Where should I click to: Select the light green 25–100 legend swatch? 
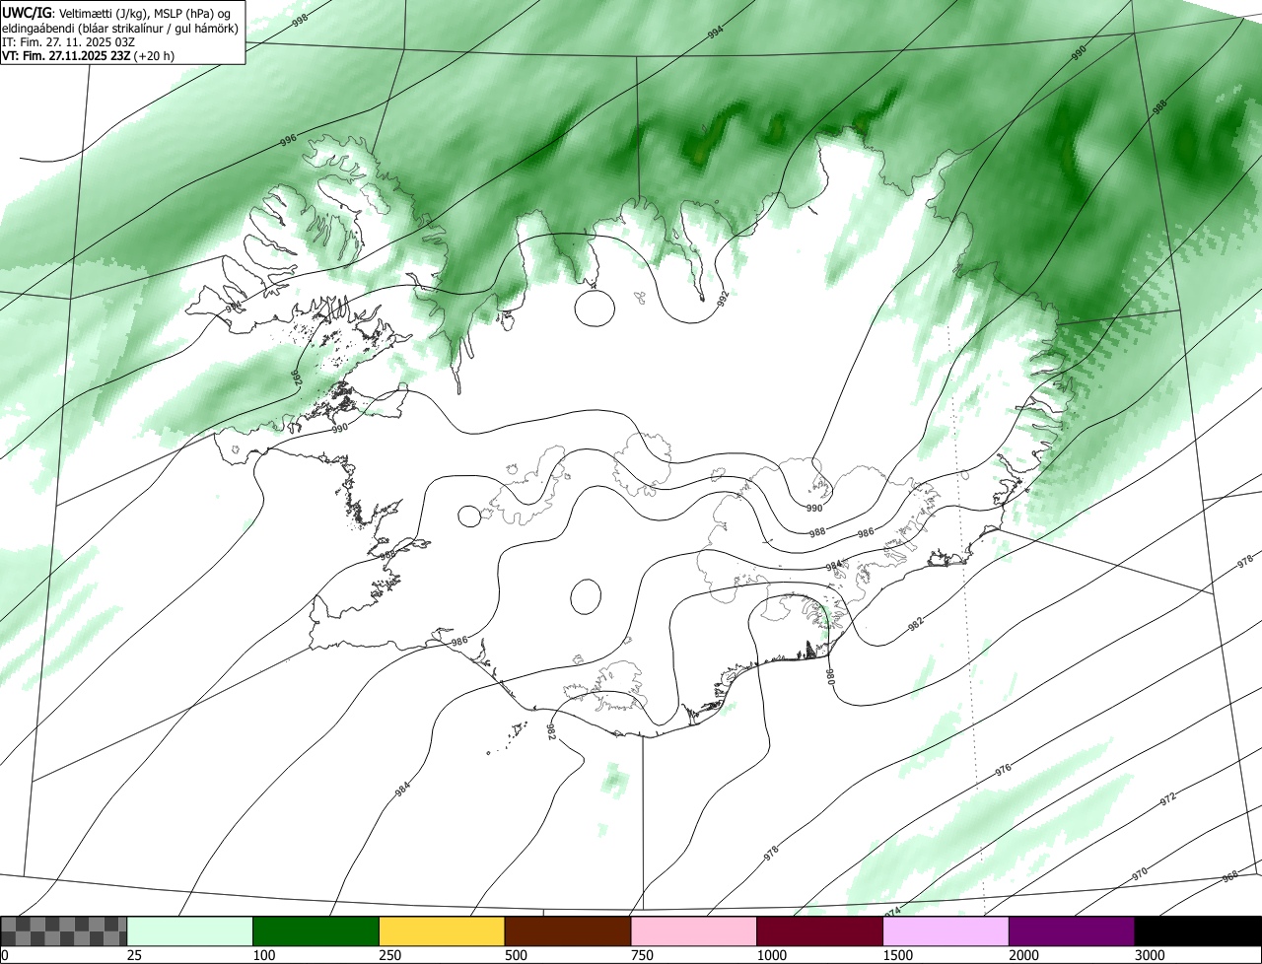click(190, 930)
